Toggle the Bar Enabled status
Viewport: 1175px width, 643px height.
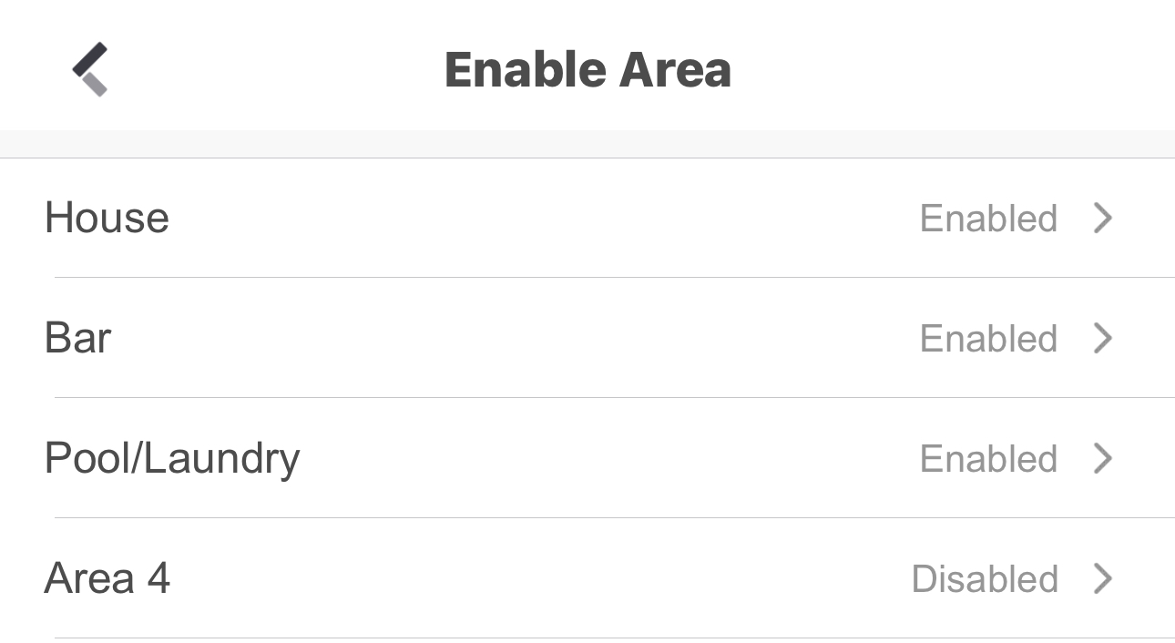(x=988, y=339)
